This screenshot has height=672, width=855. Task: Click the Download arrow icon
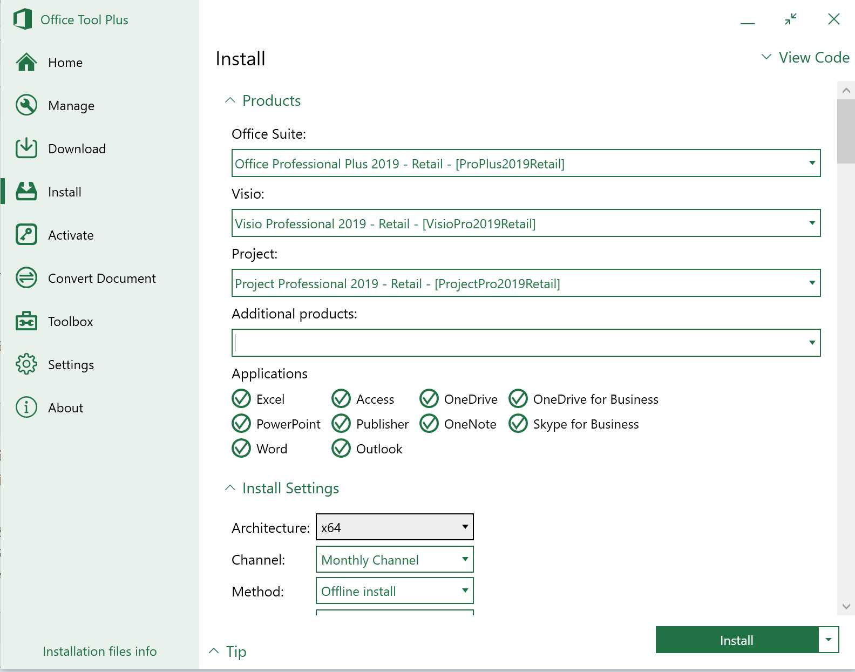coord(26,148)
